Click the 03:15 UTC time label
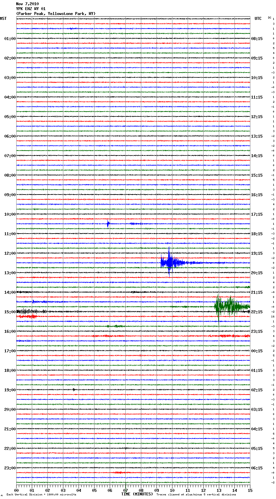This screenshot has width=276, height=499. coord(257,410)
